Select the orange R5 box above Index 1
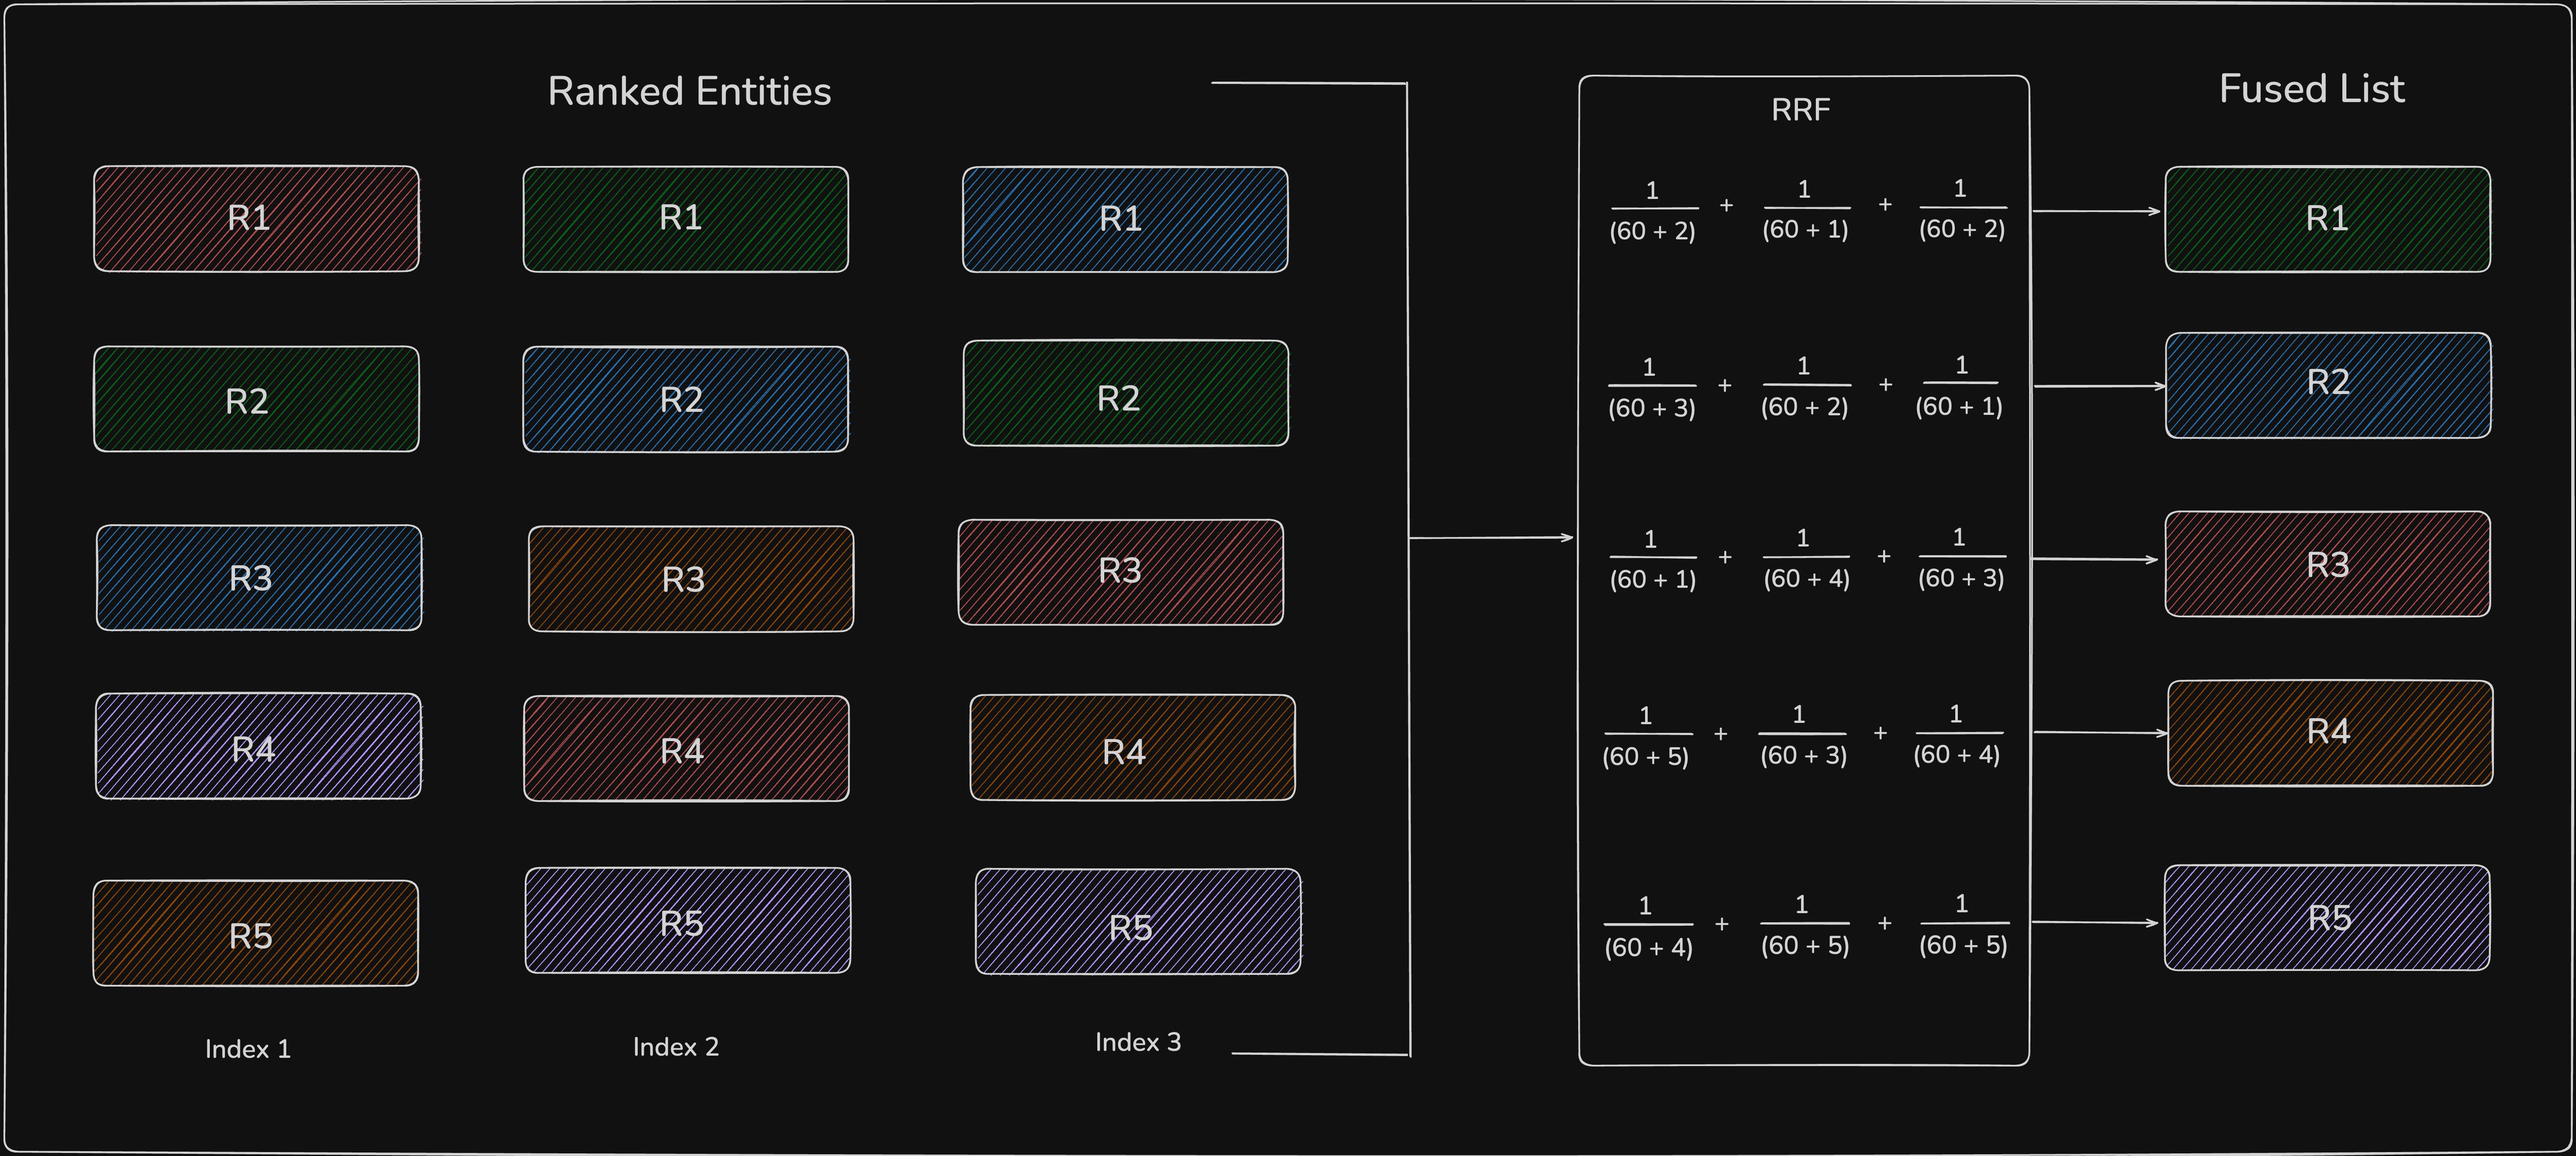This screenshot has width=2576, height=1156. coord(255,933)
